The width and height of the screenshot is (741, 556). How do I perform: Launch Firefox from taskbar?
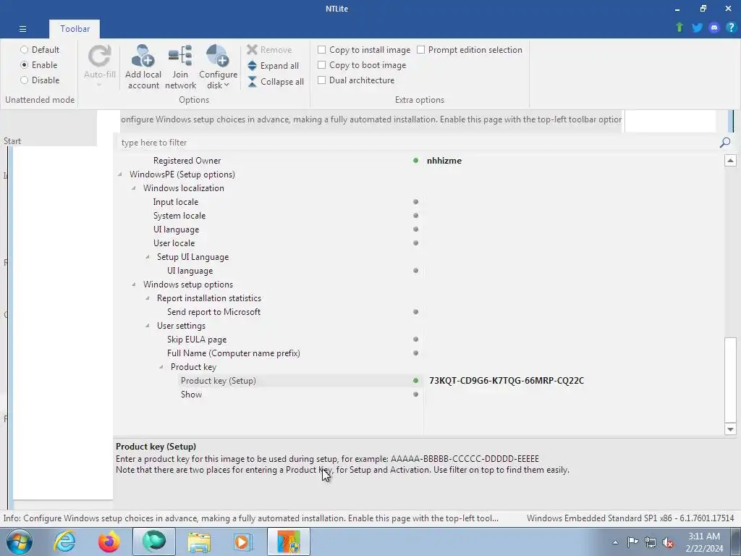(109, 542)
